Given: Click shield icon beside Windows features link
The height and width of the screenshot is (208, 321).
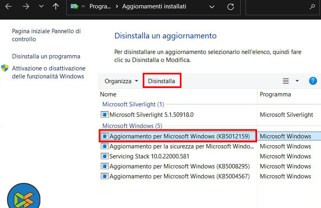Looking at the screenshot, I should pos(5,68).
